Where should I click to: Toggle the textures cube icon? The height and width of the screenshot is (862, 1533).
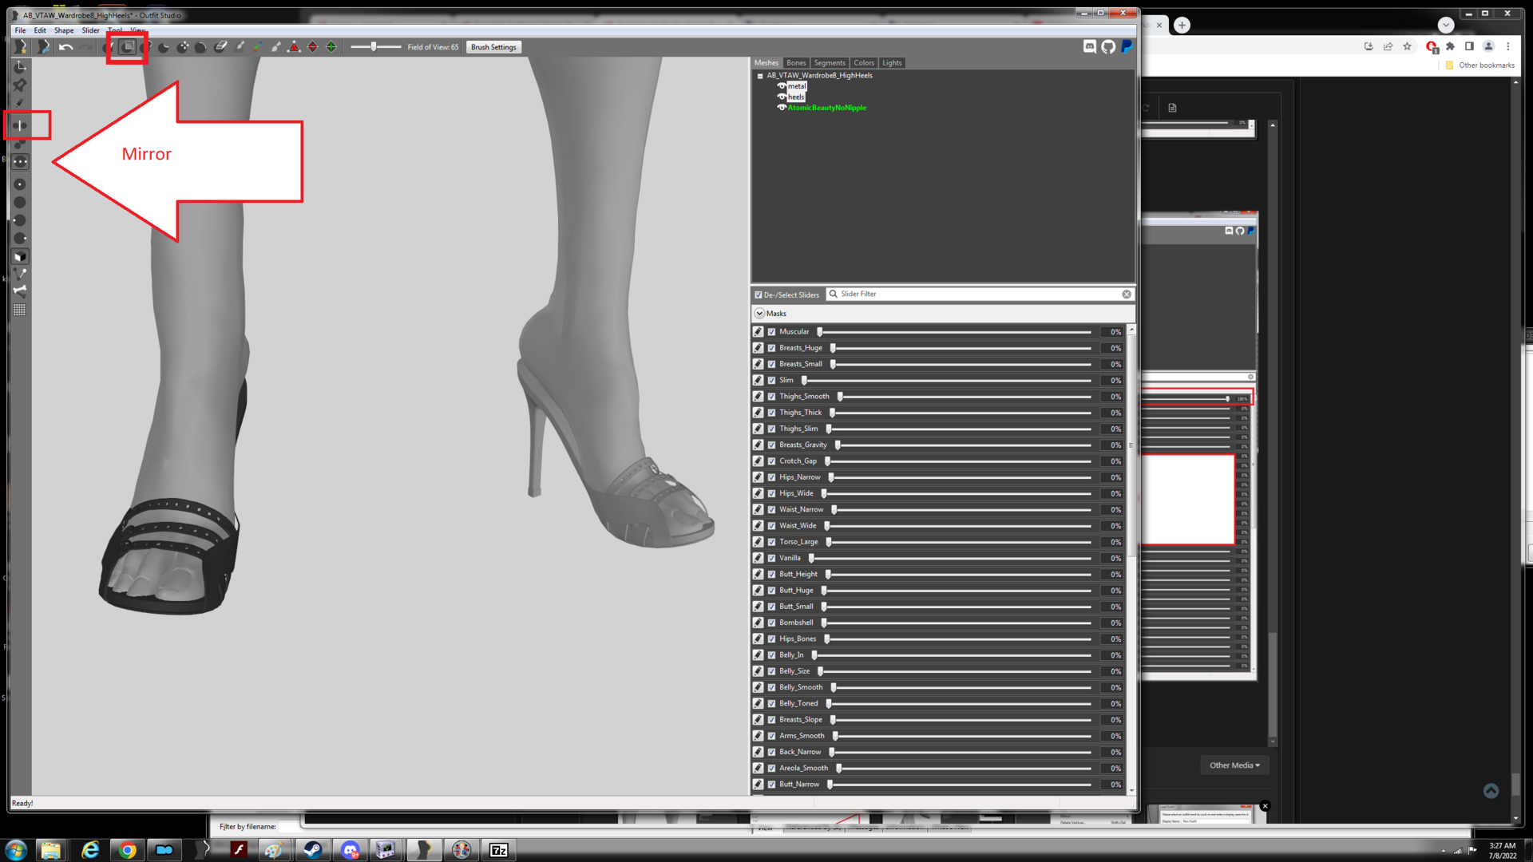click(20, 257)
